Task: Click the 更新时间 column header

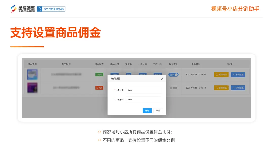Action: (196, 64)
